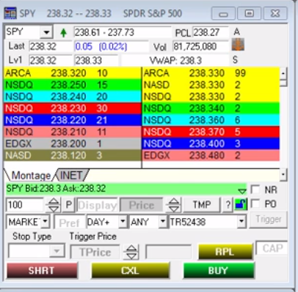
Task: Click the P button beside share quantity
Action: 69,204
